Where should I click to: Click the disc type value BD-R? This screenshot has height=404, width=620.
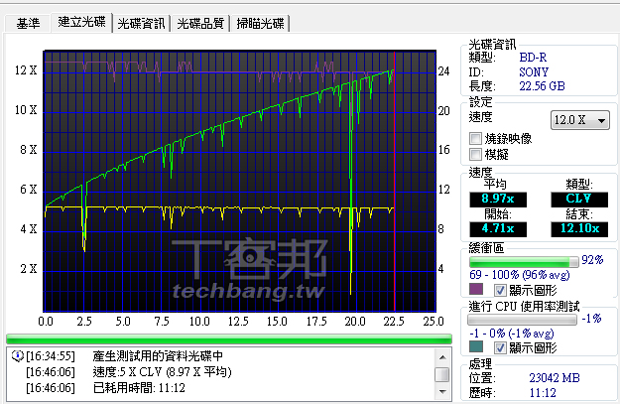pyautogui.click(x=533, y=58)
